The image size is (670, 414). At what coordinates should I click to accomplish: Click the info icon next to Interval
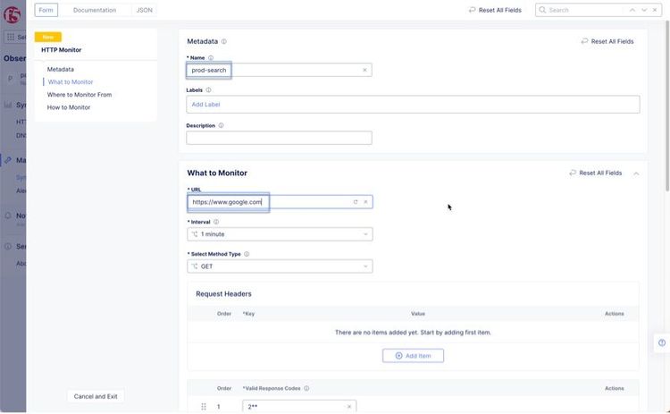[216, 222]
